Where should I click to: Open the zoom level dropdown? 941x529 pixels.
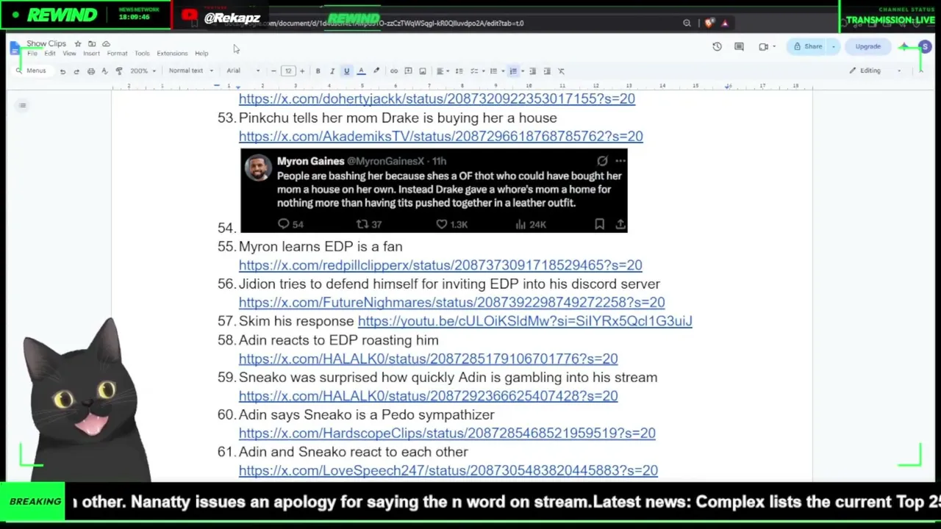tap(143, 71)
